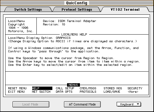Select SECURITY menu item
The image size is (154, 112).
[135, 88]
